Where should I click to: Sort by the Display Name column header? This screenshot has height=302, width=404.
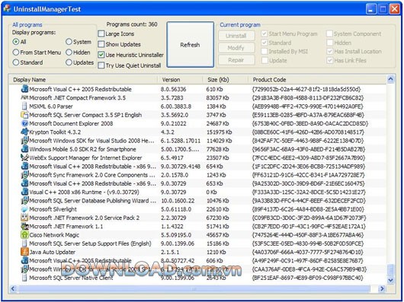83,80
